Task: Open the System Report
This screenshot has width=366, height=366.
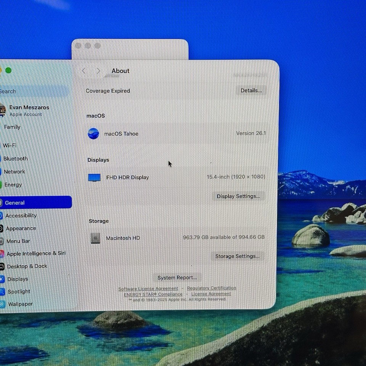Action: tap(177, 277)
